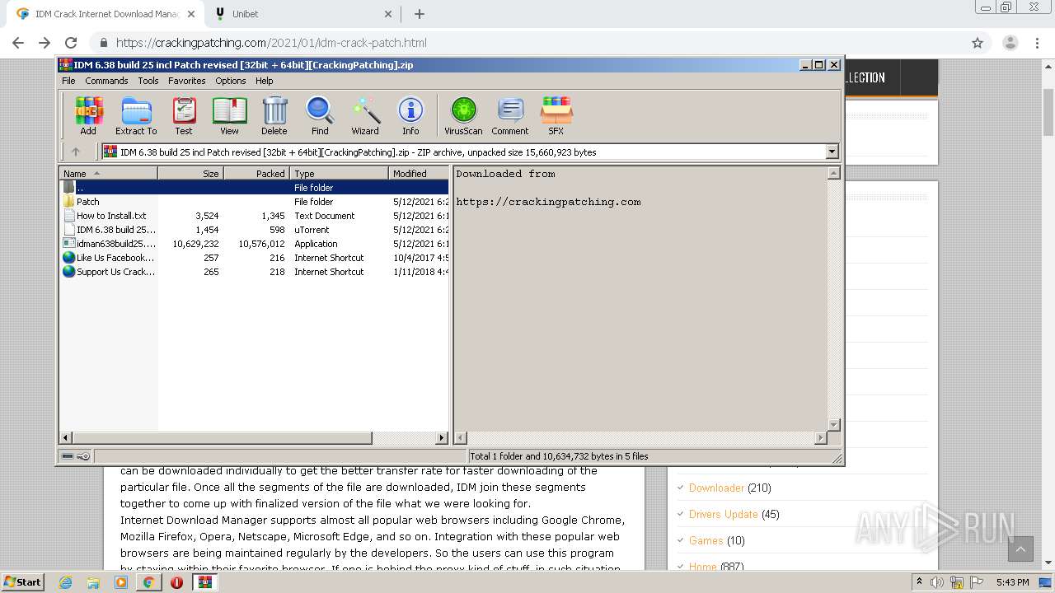Click the WinRAR taskbar button
This screenshot has height=593, width=1055.
204,582
